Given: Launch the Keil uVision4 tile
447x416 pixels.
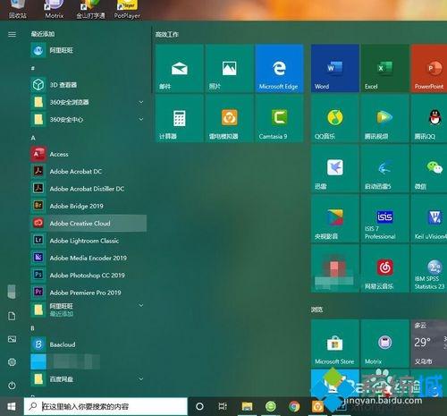Looking at the screenshot, I should tap(429, 218).
